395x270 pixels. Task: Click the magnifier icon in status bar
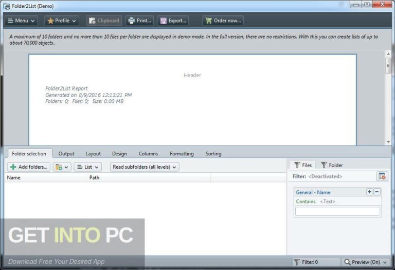[x=347, y=262]
